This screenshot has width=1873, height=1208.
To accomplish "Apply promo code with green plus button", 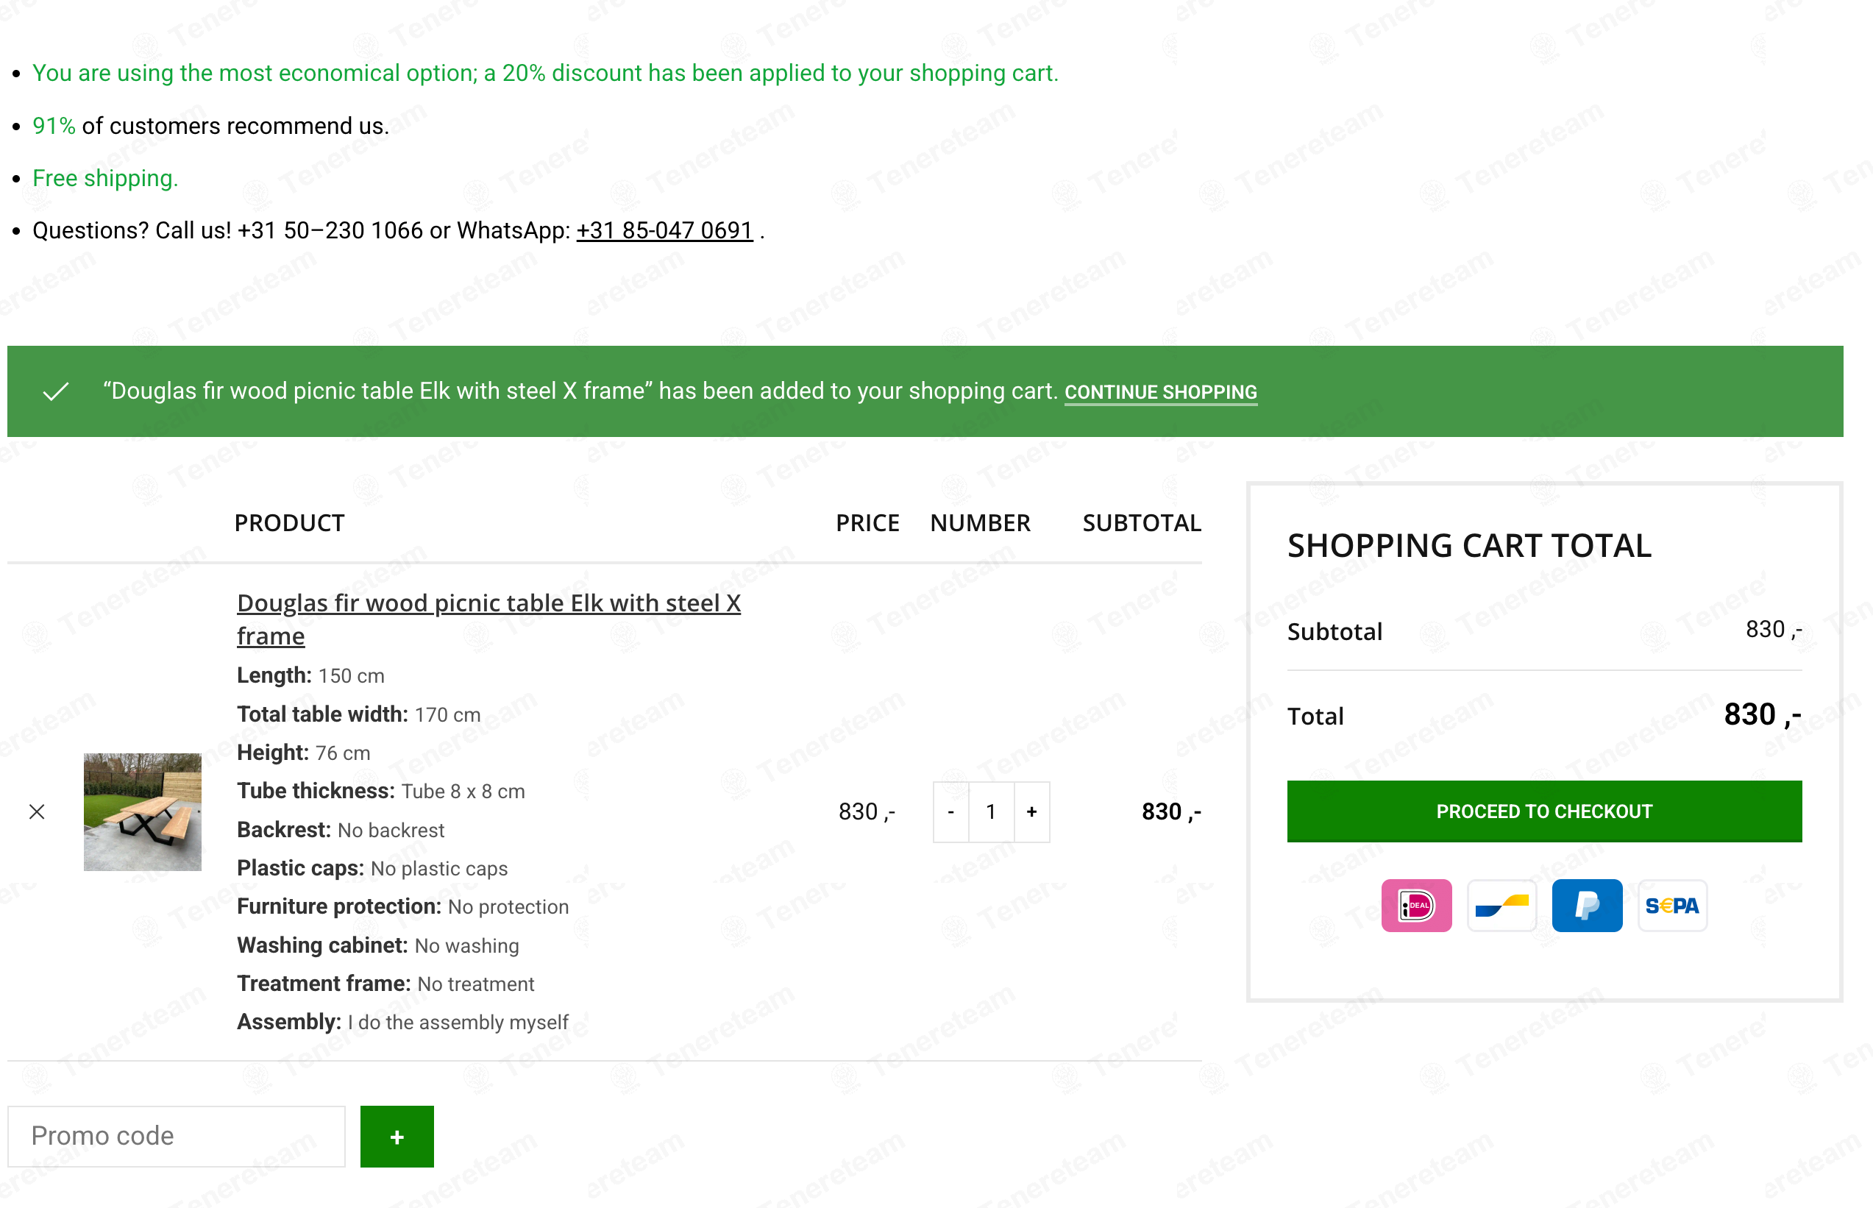I will [397, 1136].
